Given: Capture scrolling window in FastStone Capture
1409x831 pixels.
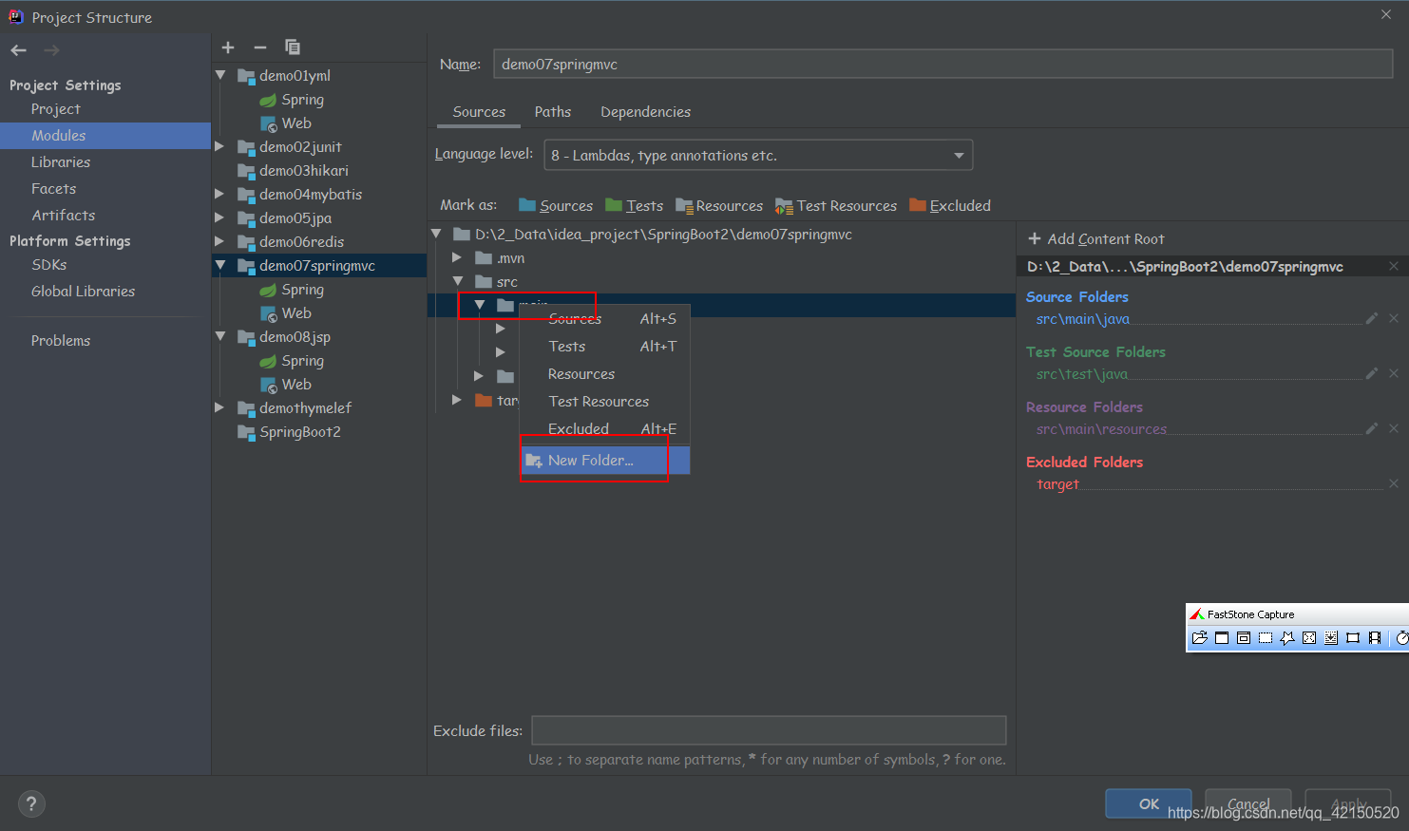Looking at the screenshot, I should (x=1331, y=638).
